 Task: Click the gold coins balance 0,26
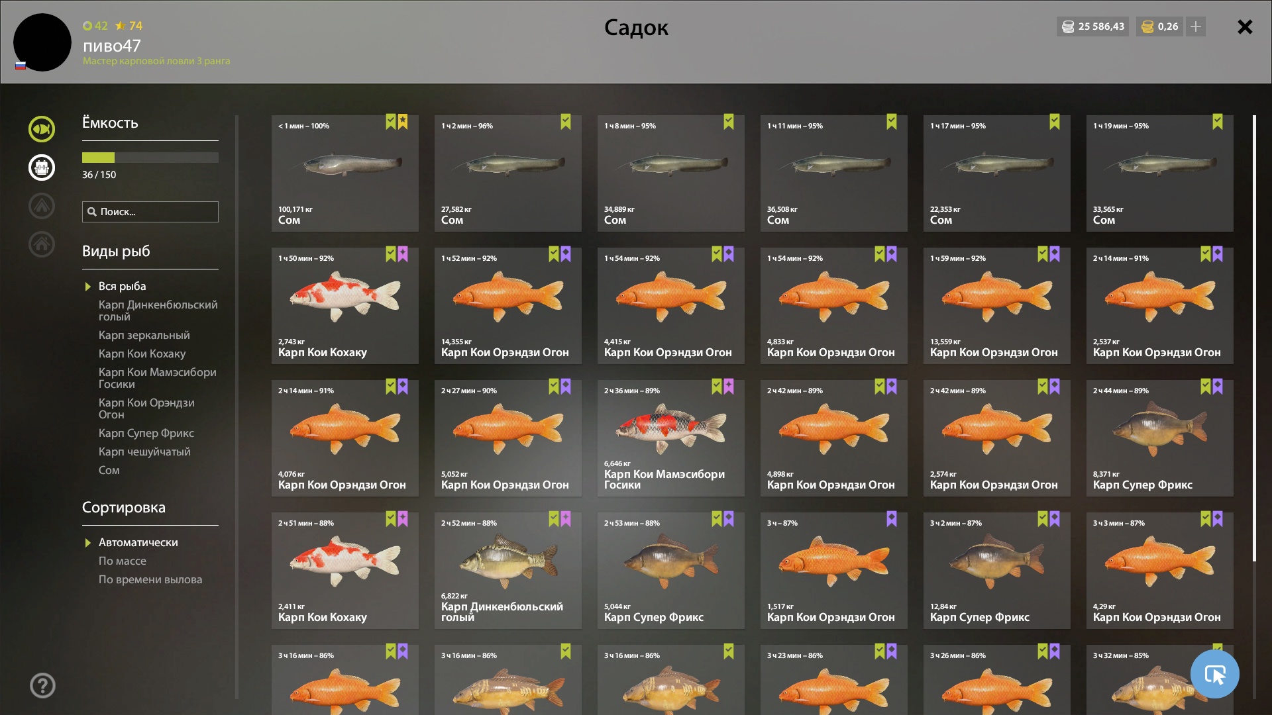tap(1160, 26)
